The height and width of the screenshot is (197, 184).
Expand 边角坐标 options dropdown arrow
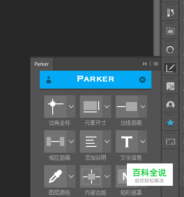point(71,107)
